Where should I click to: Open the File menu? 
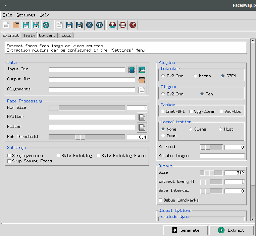[x=7, y=15]
